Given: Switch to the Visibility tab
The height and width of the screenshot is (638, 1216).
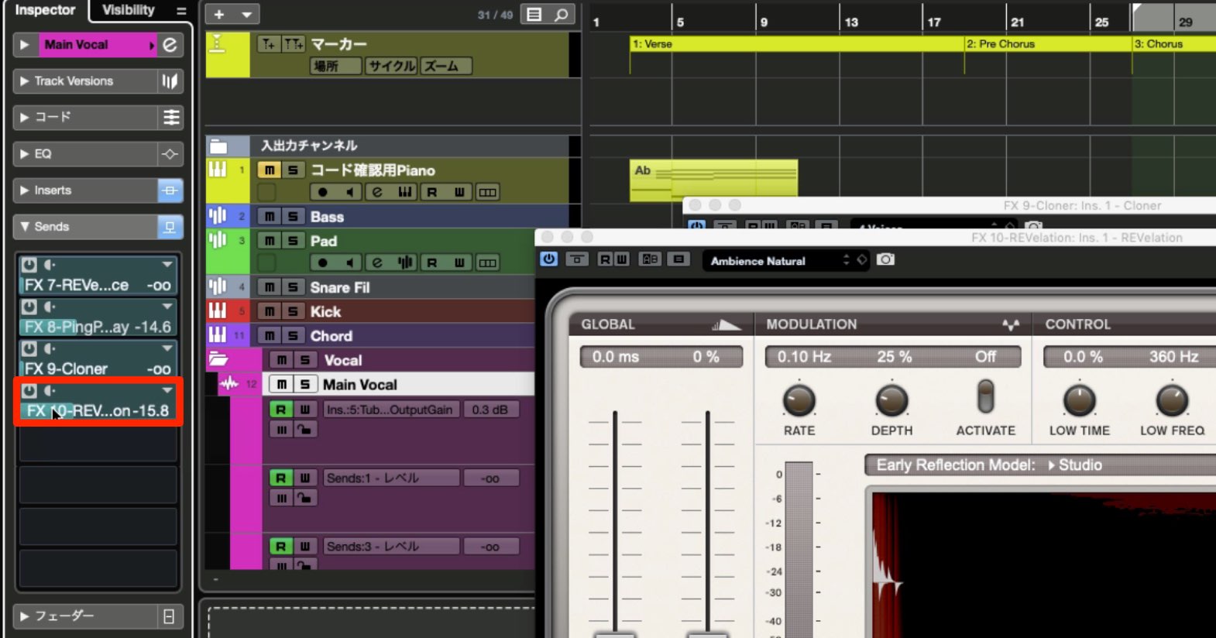Looking at the screenshot, I should tap(129, 10).
